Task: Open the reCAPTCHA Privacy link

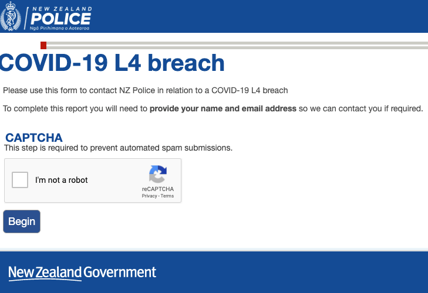Action: point(149,196)
